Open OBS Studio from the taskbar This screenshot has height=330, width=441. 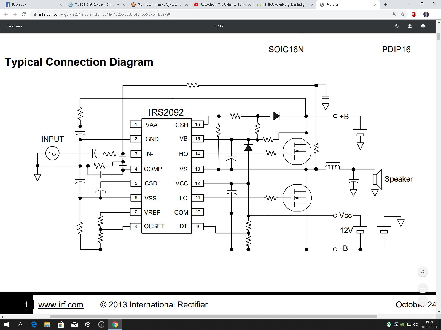click(101, 324)
